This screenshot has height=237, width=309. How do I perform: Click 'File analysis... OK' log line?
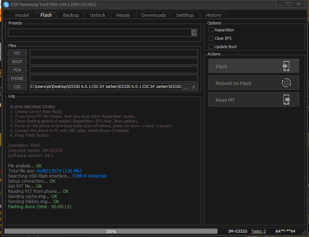[25, 166]
